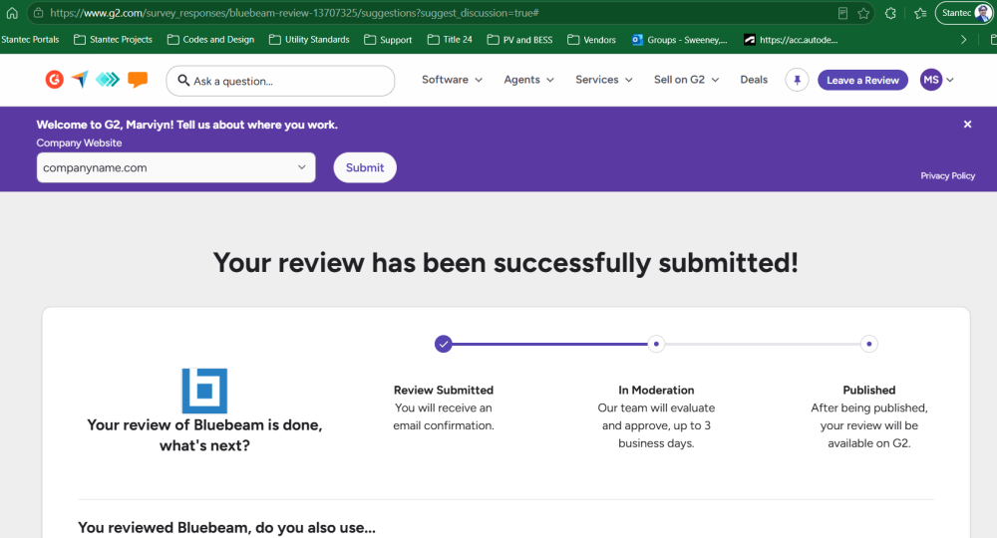Open the Stantec Portals bookmark
This screenshot has height=538, width=997.
pyautogui.click(x=30, y=40)
